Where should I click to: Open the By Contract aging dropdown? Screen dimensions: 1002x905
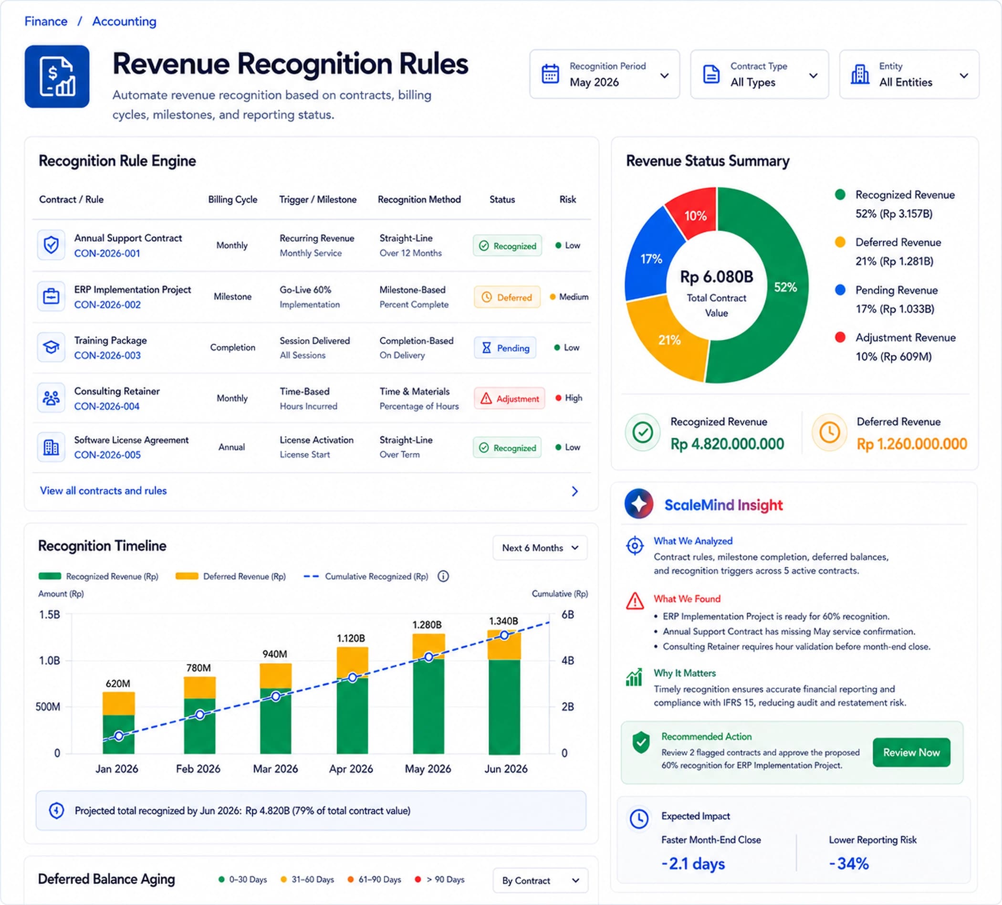pyautogui.click(x=540, y=881)
